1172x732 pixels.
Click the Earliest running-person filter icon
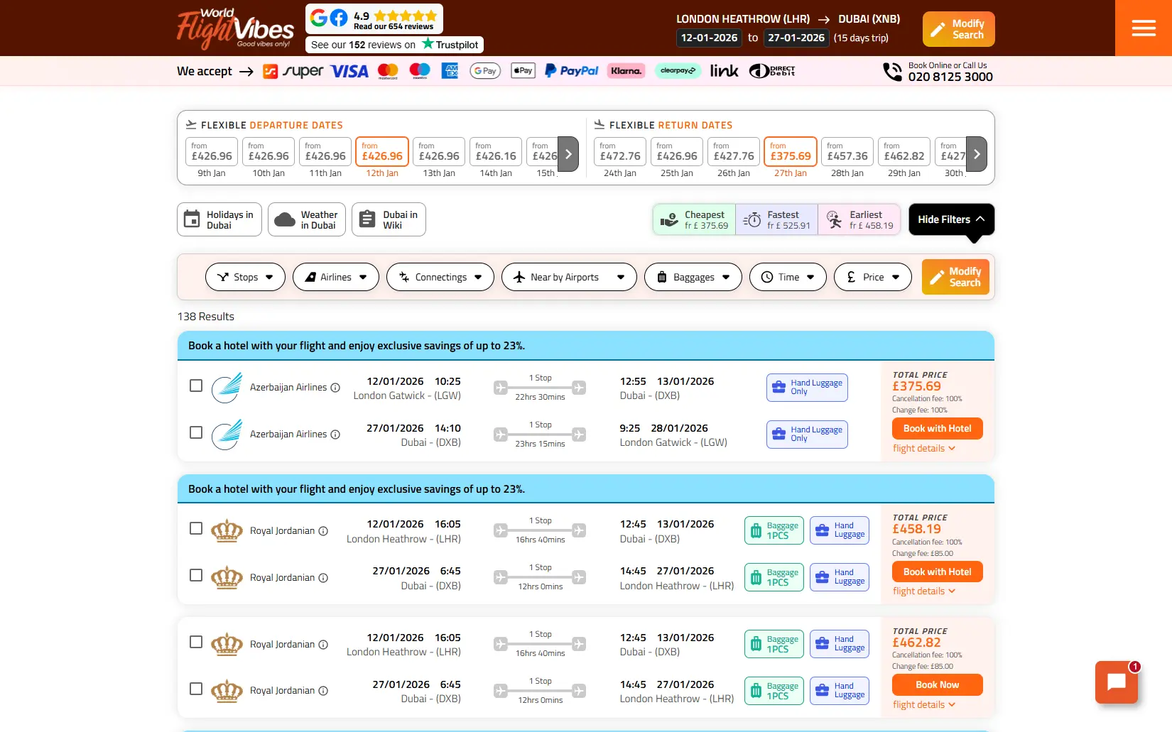click(x=835, y=219)
